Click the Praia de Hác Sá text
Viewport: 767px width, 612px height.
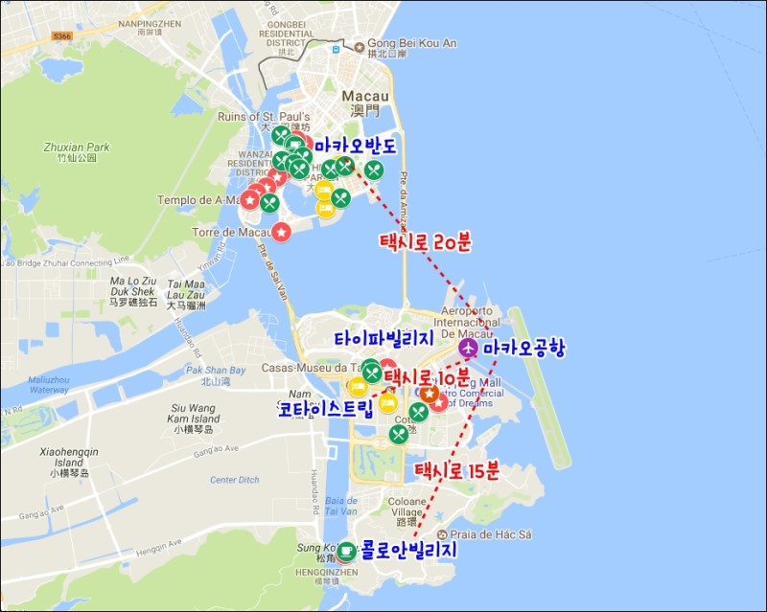491,534
